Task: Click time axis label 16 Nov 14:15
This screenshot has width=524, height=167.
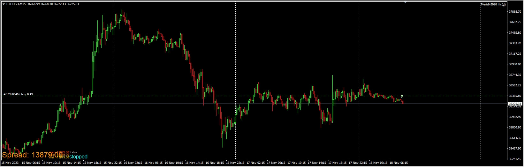Action: tap(194, 163)
